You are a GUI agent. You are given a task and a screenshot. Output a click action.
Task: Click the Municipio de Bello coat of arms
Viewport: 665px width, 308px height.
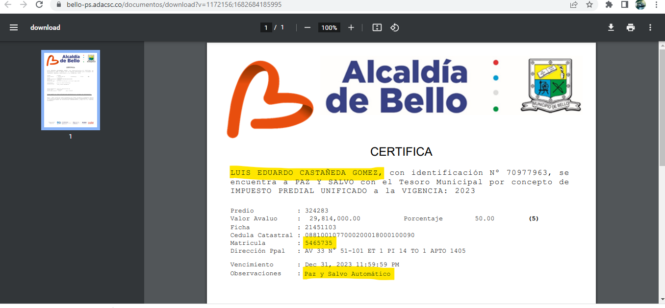point(551,86)
